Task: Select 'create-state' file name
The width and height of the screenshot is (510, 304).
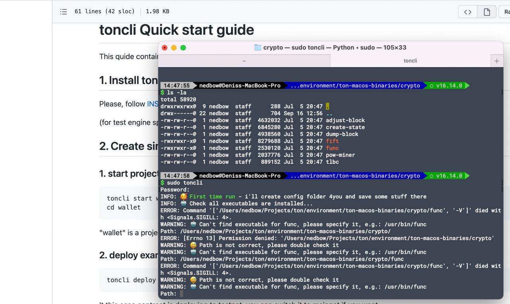Action: (345, 127)
